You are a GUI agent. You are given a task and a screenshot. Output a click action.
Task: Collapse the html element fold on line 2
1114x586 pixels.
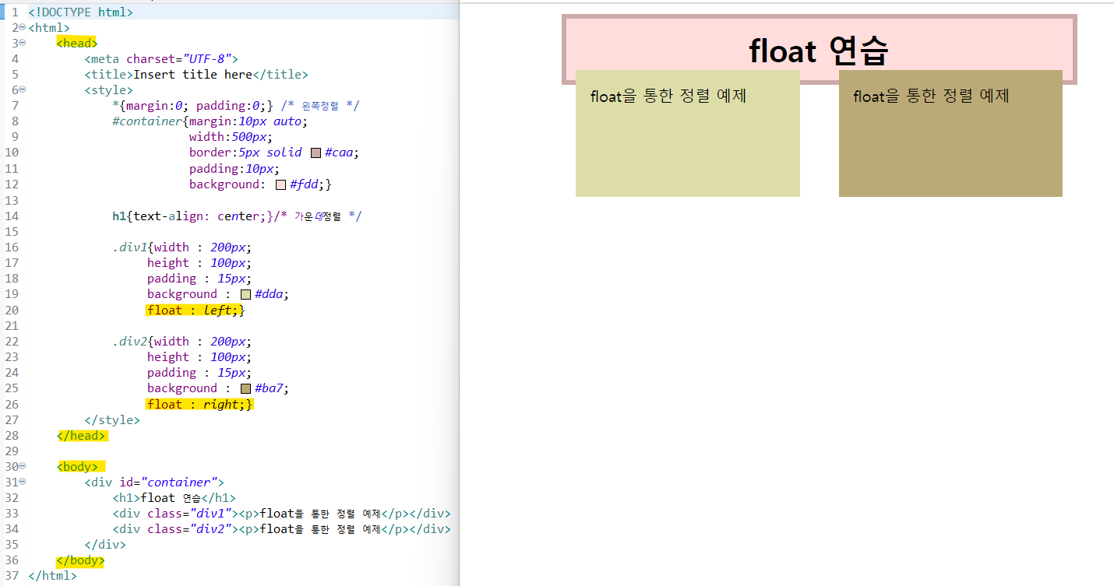point(23,26)
